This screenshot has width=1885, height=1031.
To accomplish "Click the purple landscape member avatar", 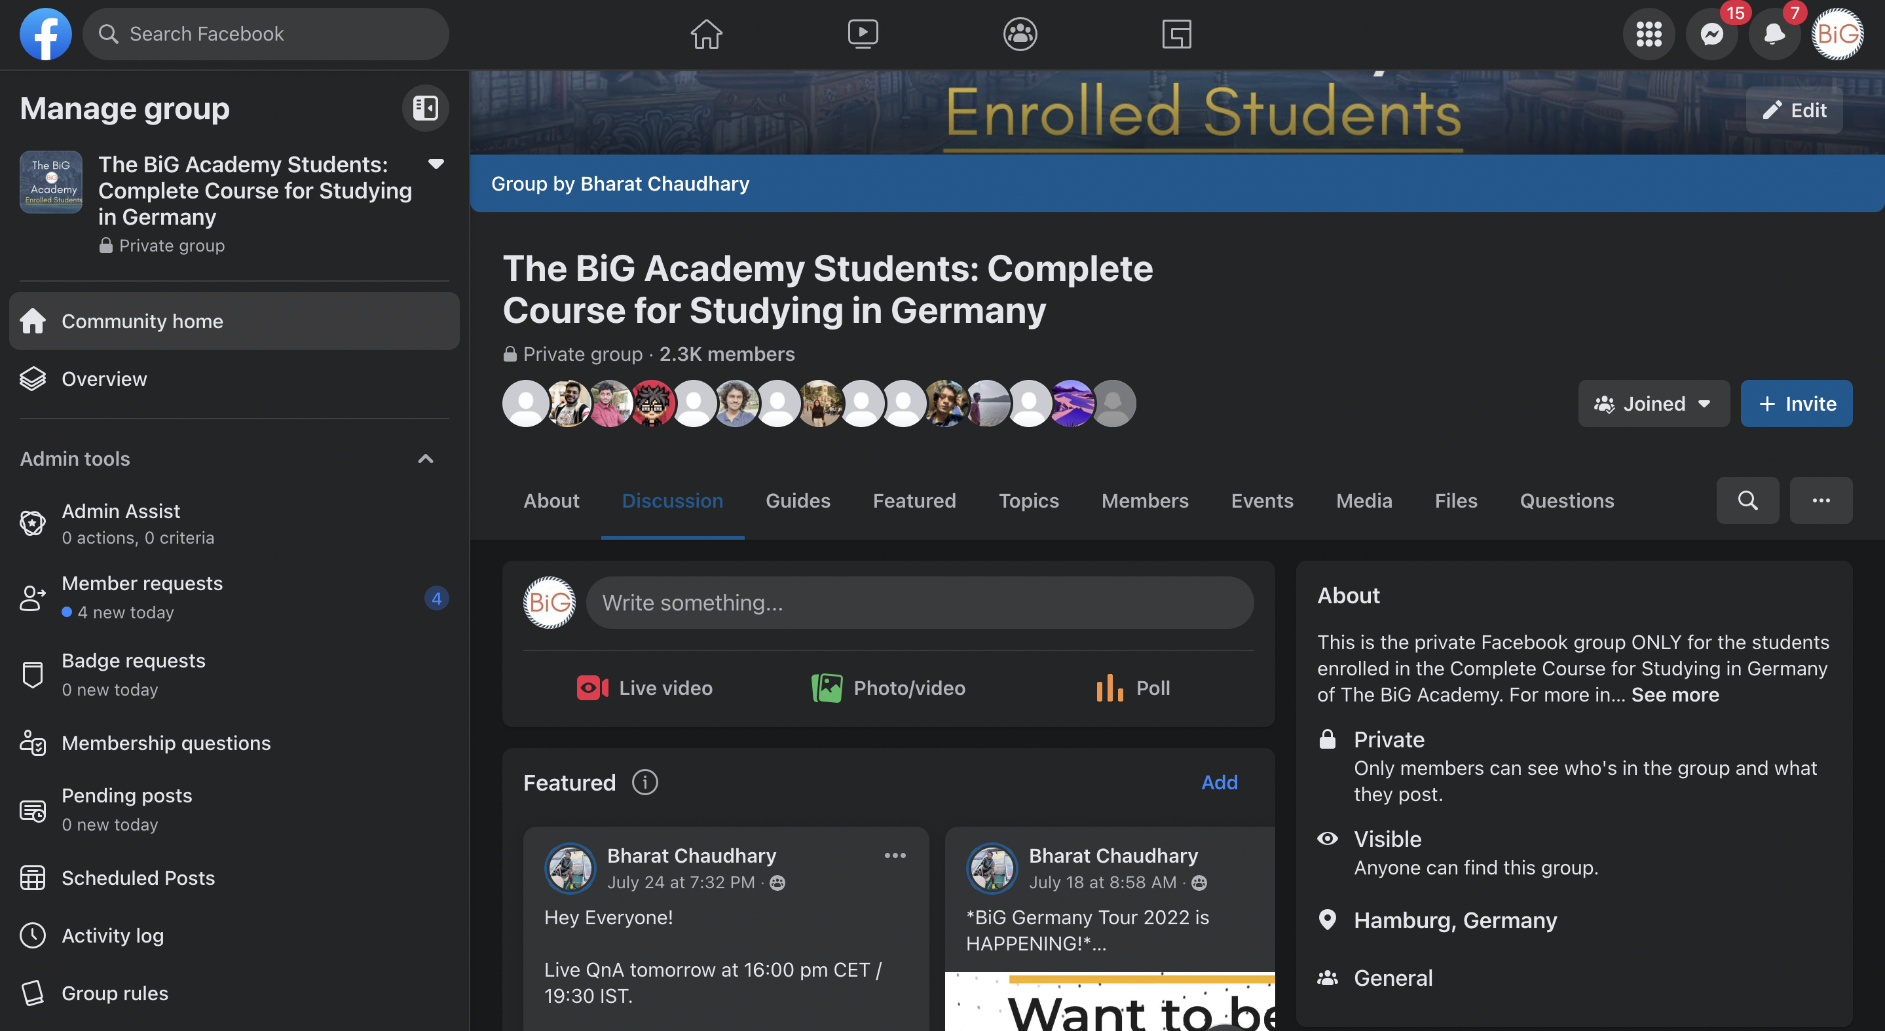I will point(1072,403).
